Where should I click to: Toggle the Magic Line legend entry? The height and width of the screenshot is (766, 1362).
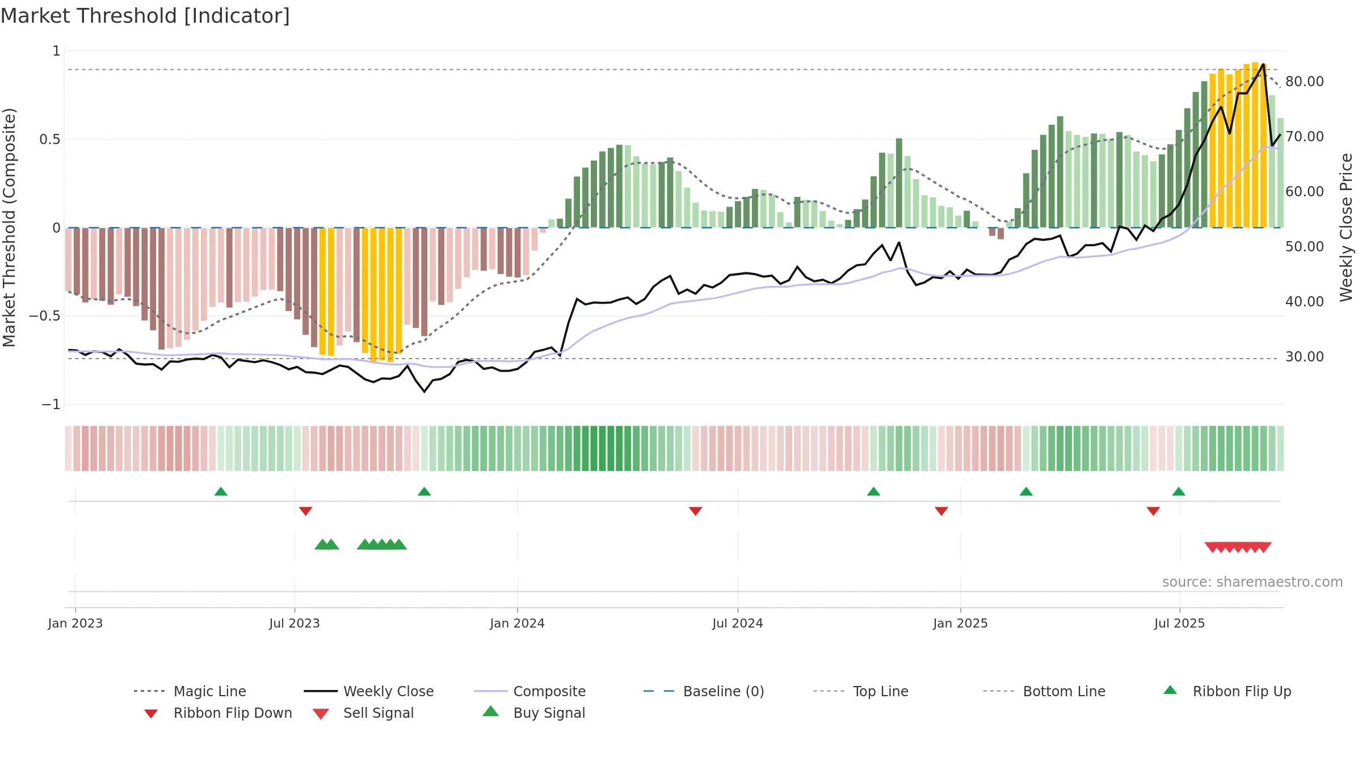[x=190, y=691]
